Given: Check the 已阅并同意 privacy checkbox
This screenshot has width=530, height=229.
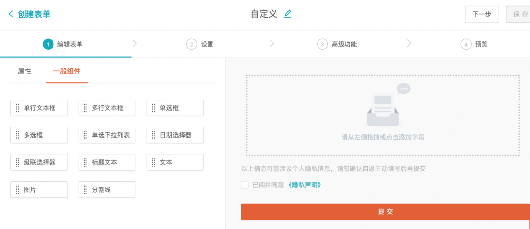Looking at the screenshot, I should click(x=244, y=185).
